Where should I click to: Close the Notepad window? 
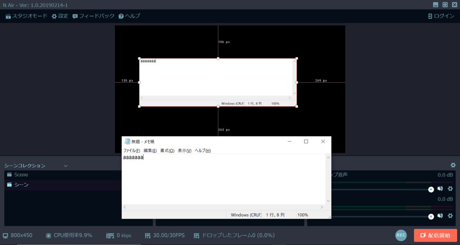pyautogui.click(x=323, y=142)
